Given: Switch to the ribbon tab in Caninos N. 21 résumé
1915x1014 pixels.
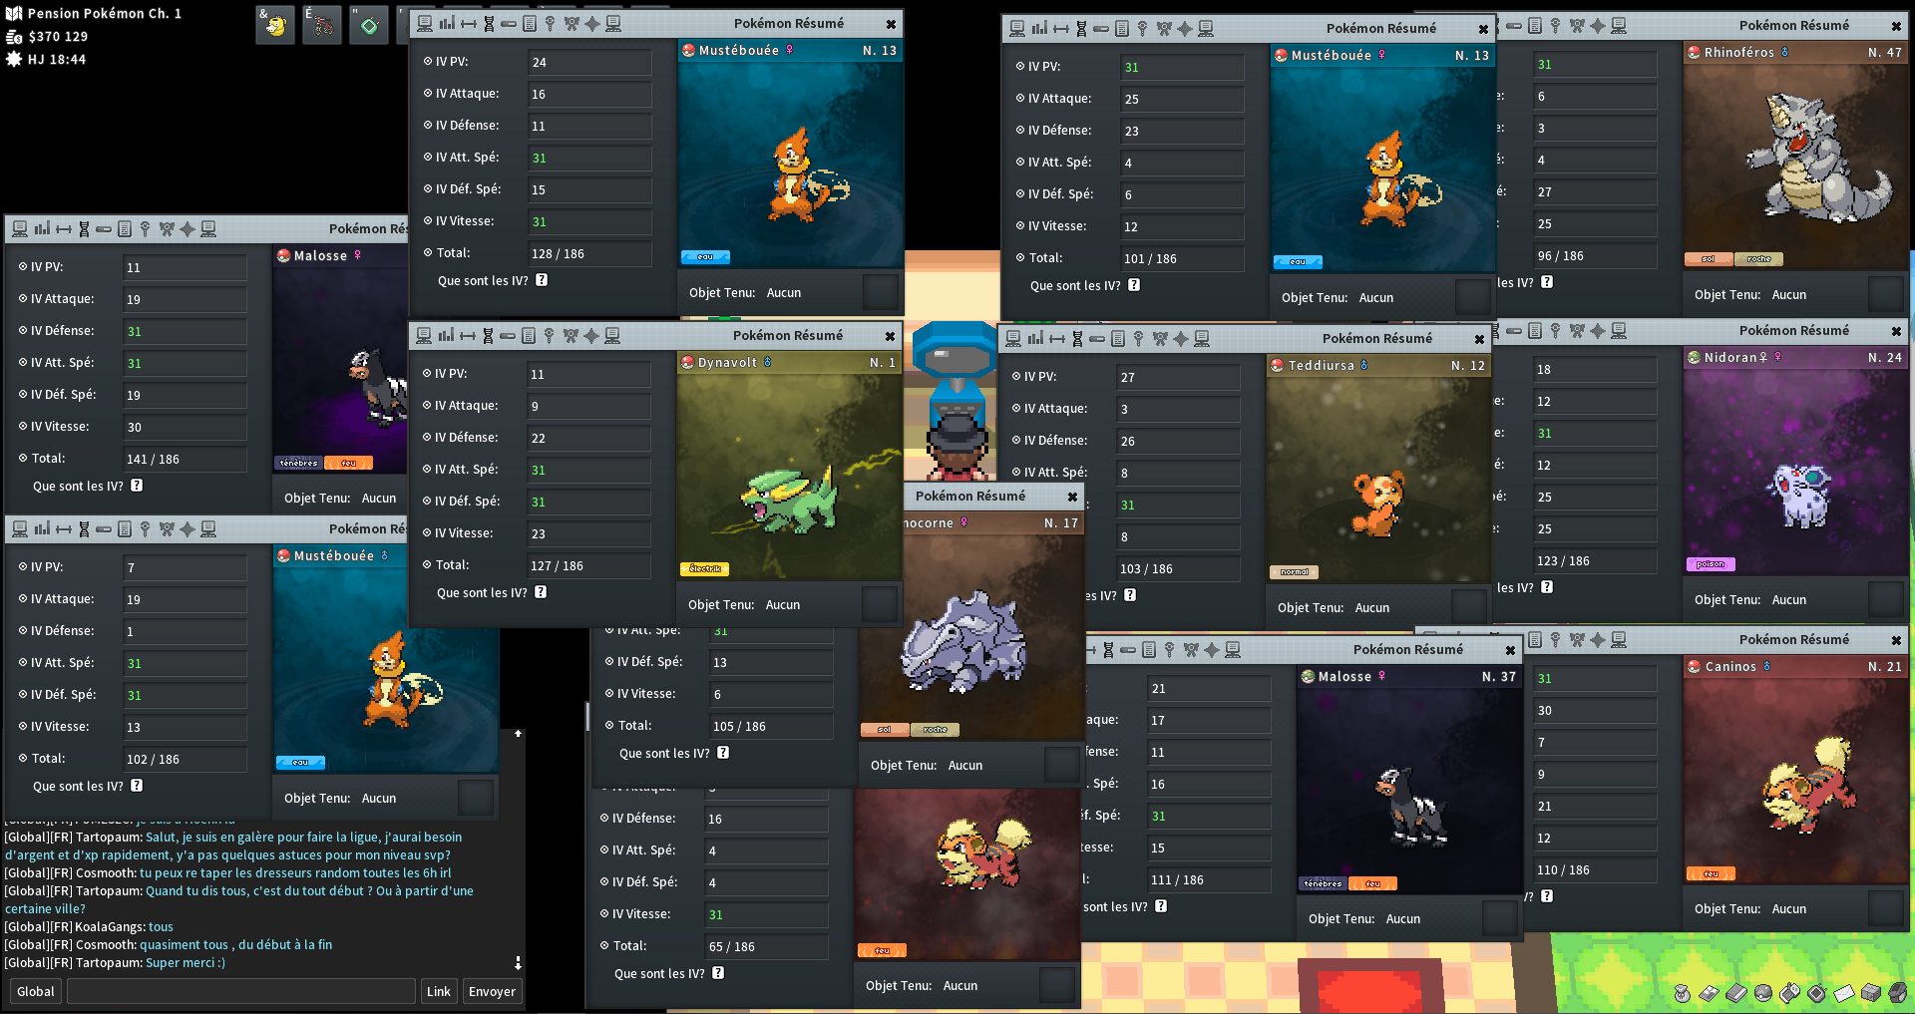Looking at the screenshot, I should [x=1576, y=639].
